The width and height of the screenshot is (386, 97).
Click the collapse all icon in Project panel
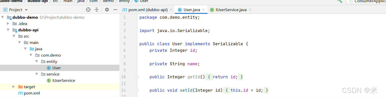pyautogui.click(x=97, y=10)
